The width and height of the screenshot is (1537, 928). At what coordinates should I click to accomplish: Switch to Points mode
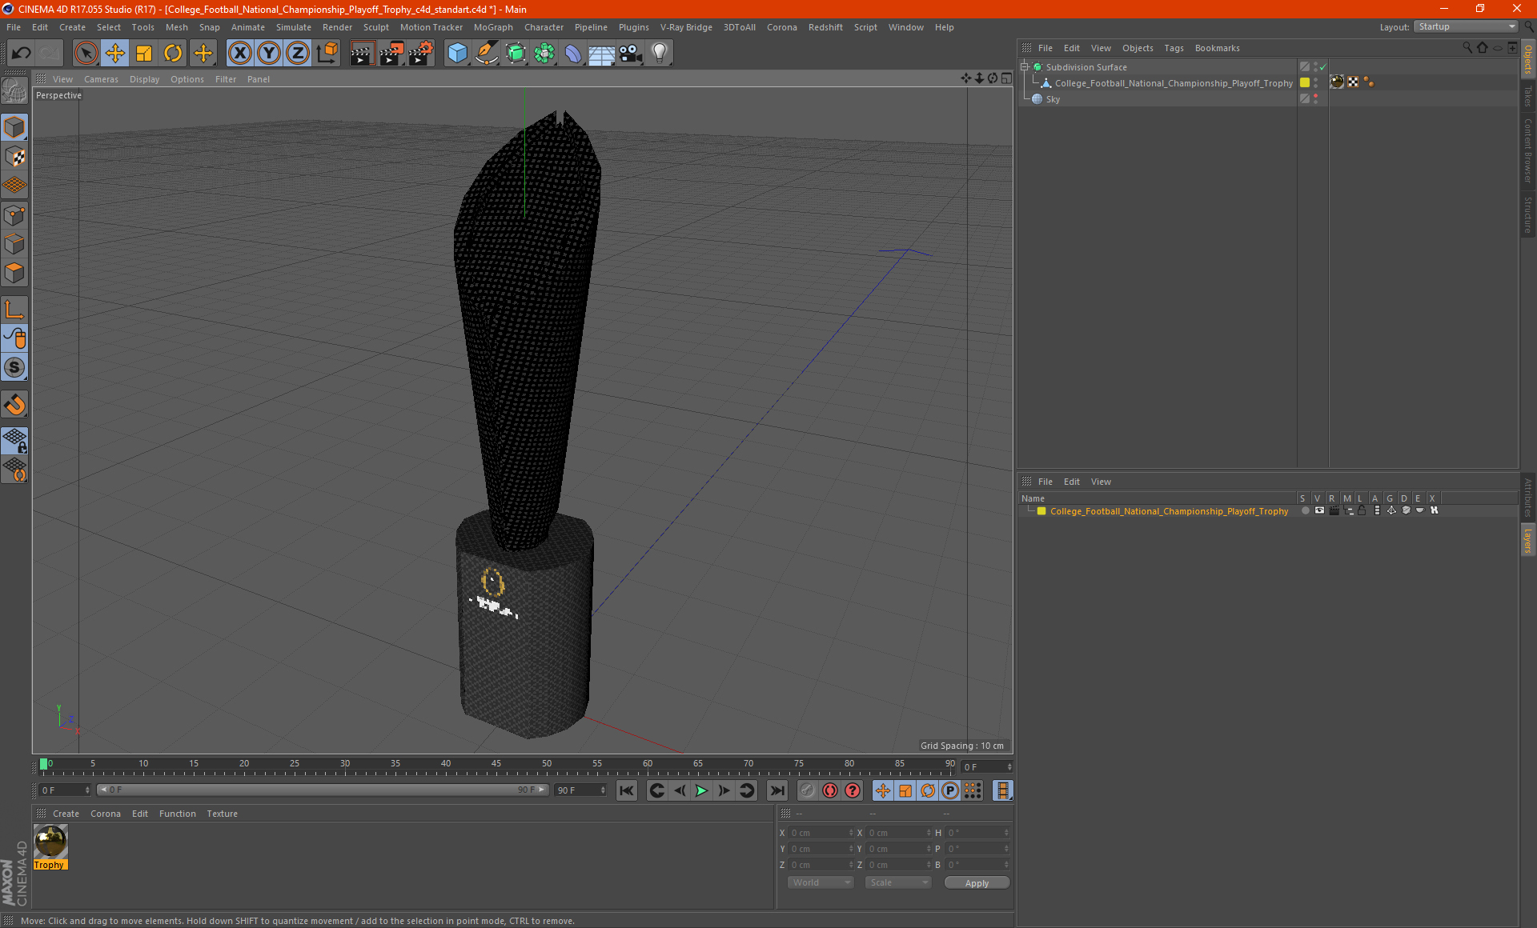(15, 215)
